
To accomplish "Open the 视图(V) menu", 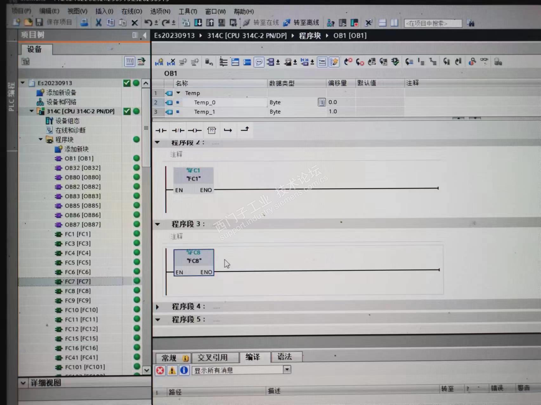I will 77,11.
